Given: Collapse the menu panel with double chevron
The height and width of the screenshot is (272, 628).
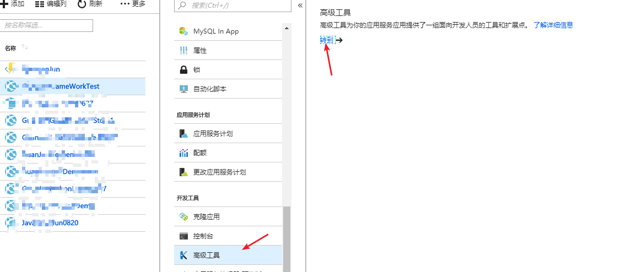Looking at the screenshot, I should point(300,6).
